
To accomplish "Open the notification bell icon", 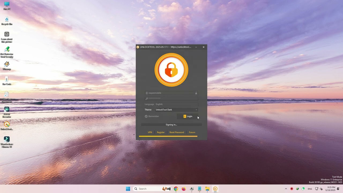I will [338, 189].
